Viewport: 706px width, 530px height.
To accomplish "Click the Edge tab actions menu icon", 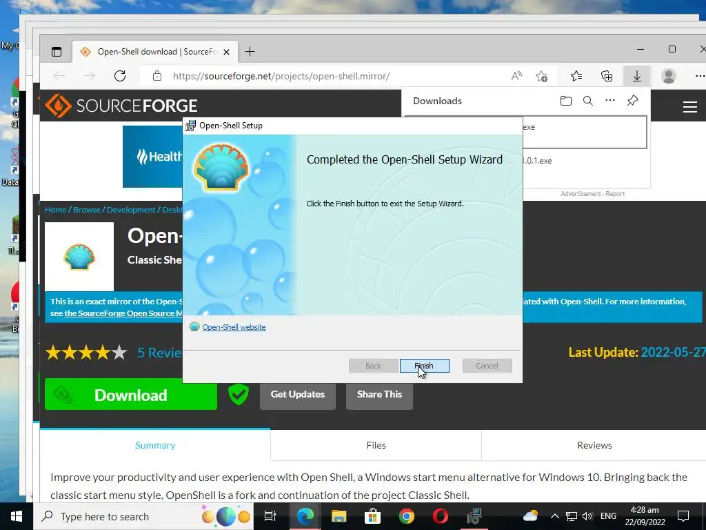I will tap(57, 52).
